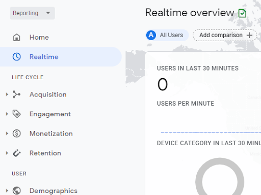
Task: Click the blue A avatar badge
Action: click(x=151, y=35)
